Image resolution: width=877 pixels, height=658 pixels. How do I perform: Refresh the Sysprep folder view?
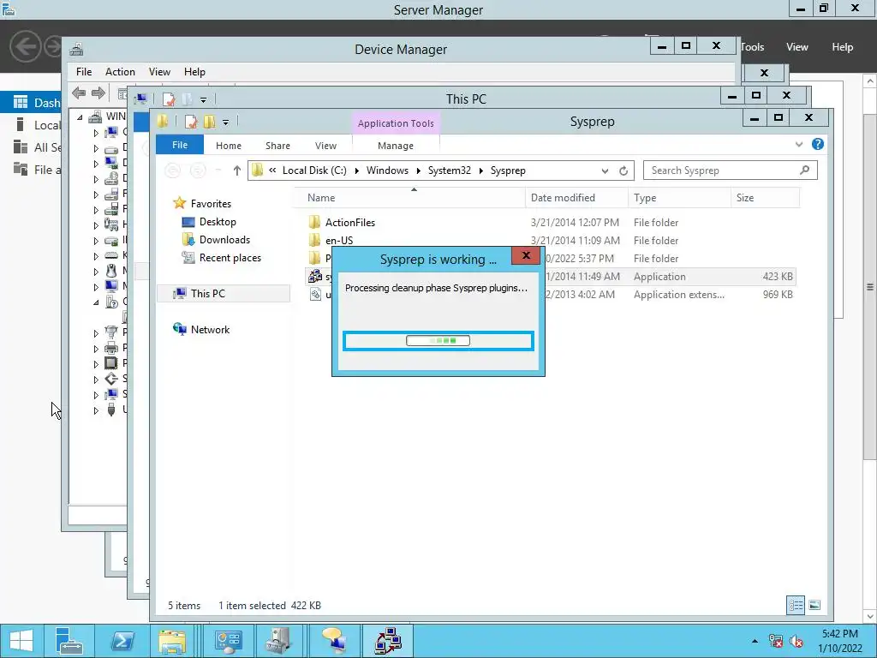[623, 170]
